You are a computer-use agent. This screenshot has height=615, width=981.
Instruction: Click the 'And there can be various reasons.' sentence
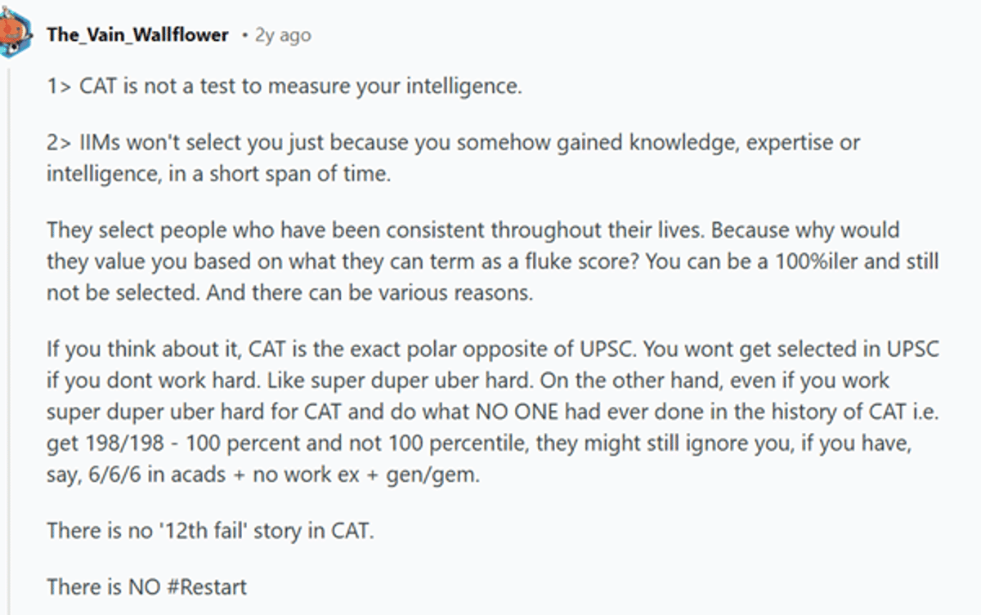369,293
